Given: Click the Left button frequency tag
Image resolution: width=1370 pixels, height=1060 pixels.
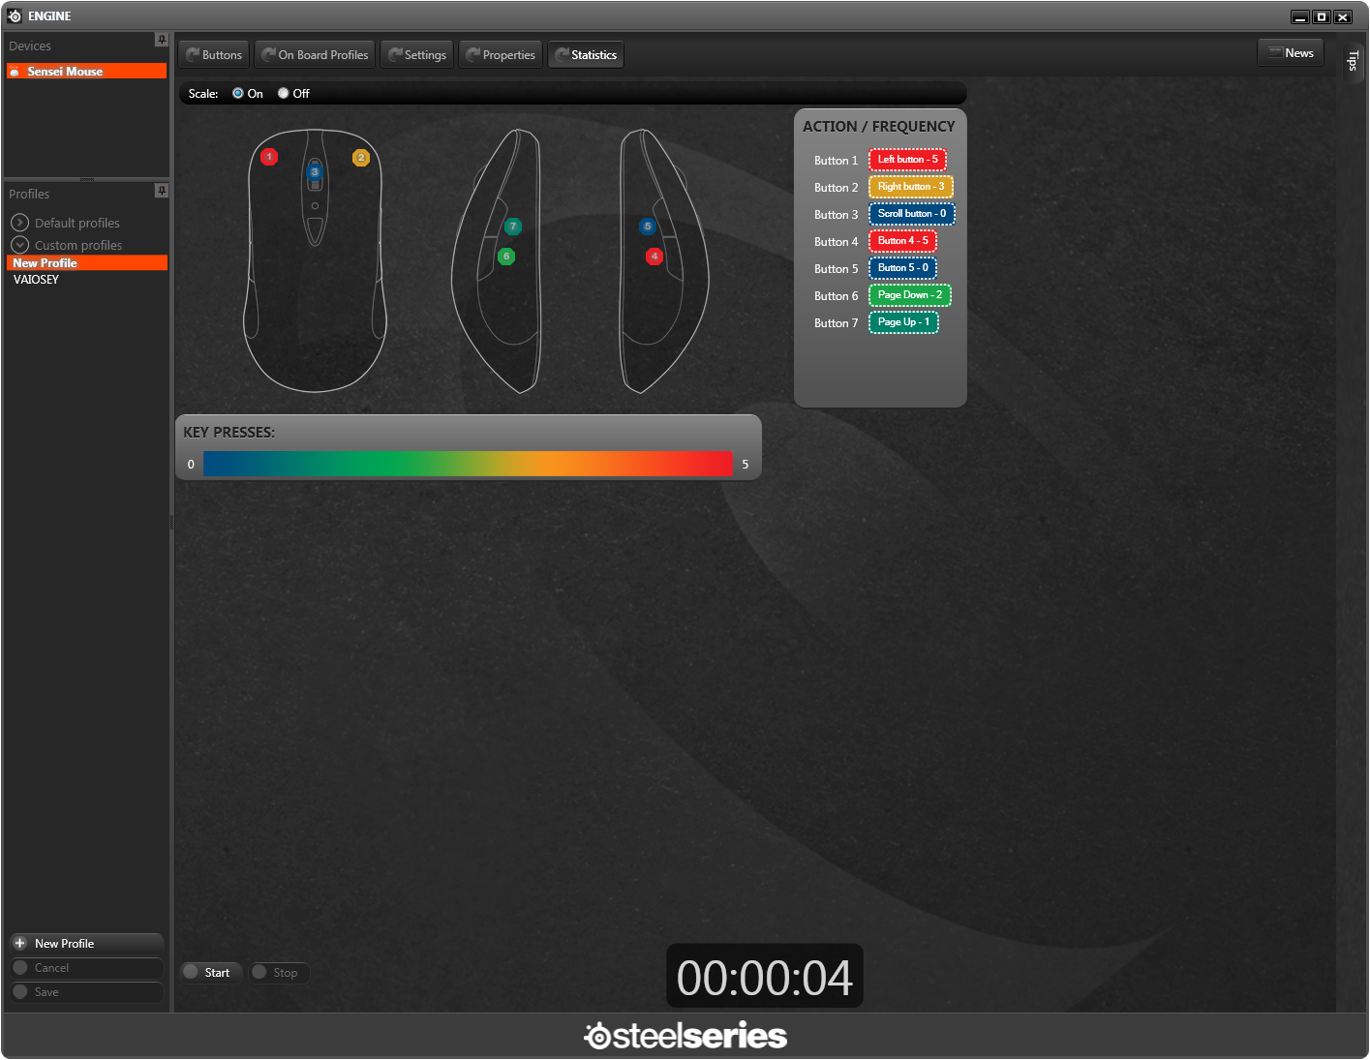Looking at the screenshot, I should click(x=907, y=160).
